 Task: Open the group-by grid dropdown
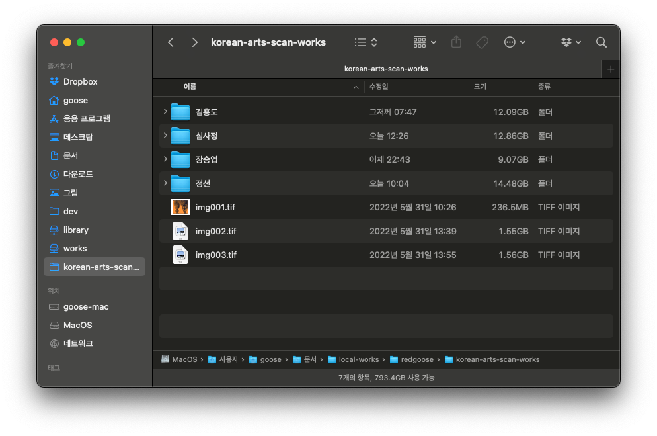coord(424,42)
